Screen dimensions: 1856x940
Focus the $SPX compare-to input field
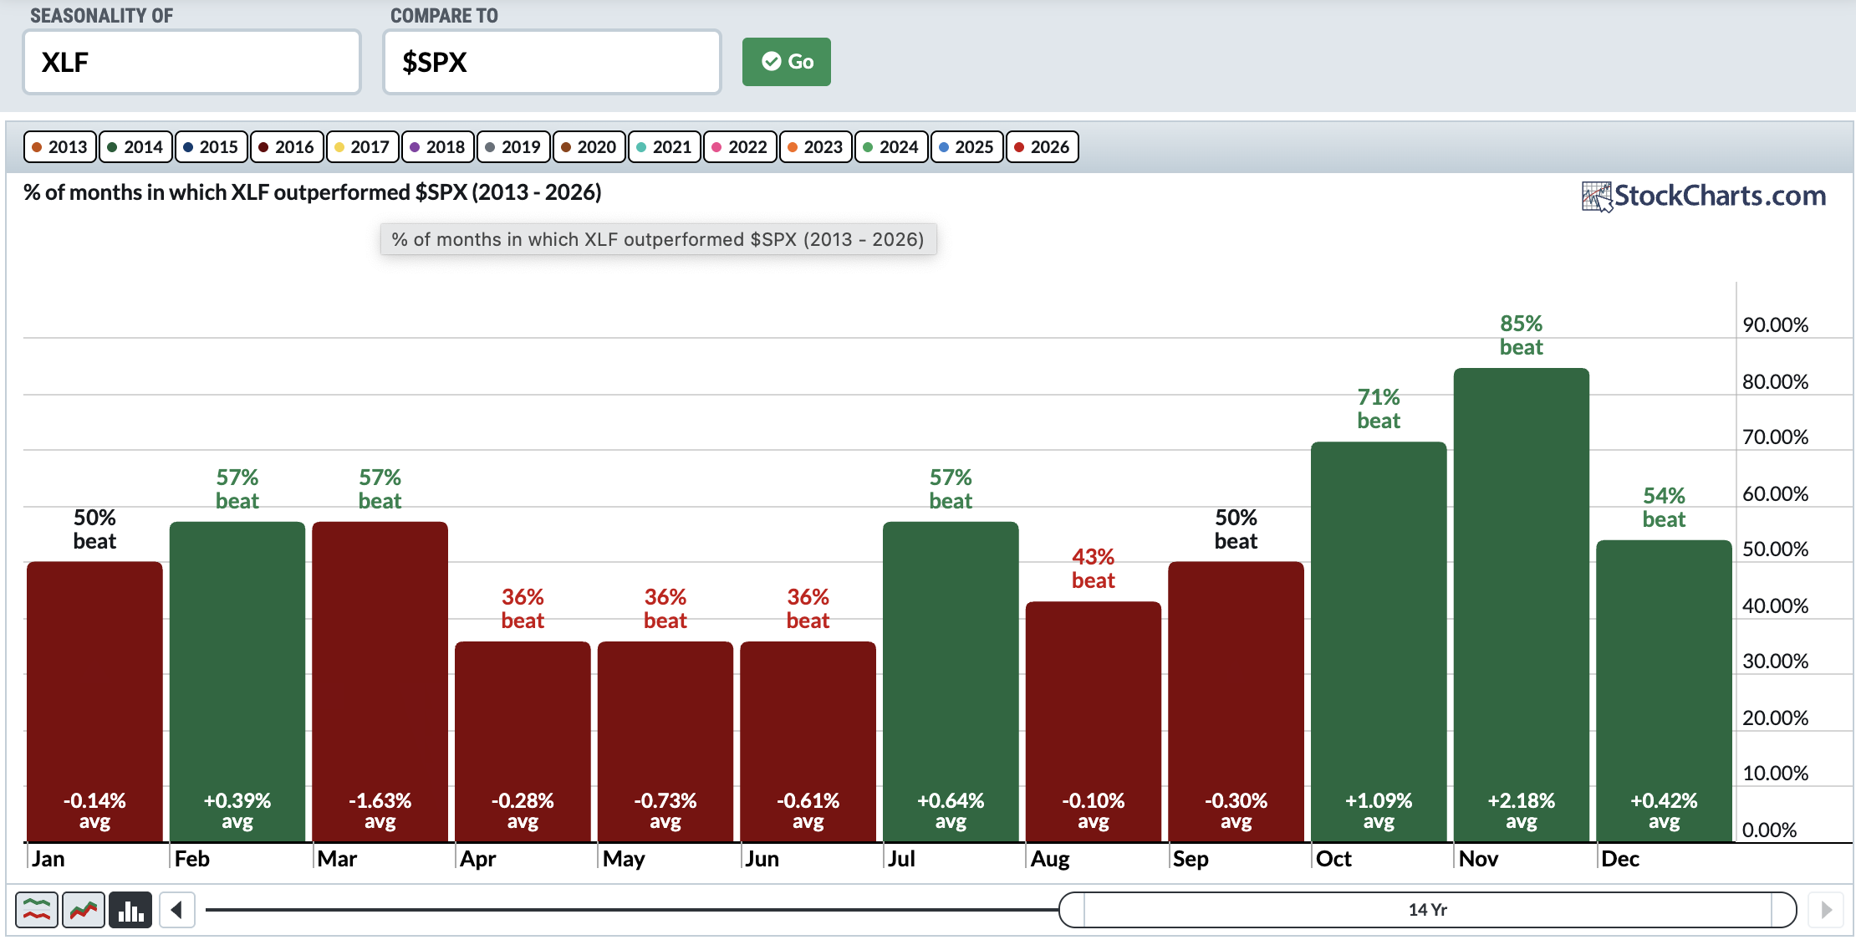552,62
